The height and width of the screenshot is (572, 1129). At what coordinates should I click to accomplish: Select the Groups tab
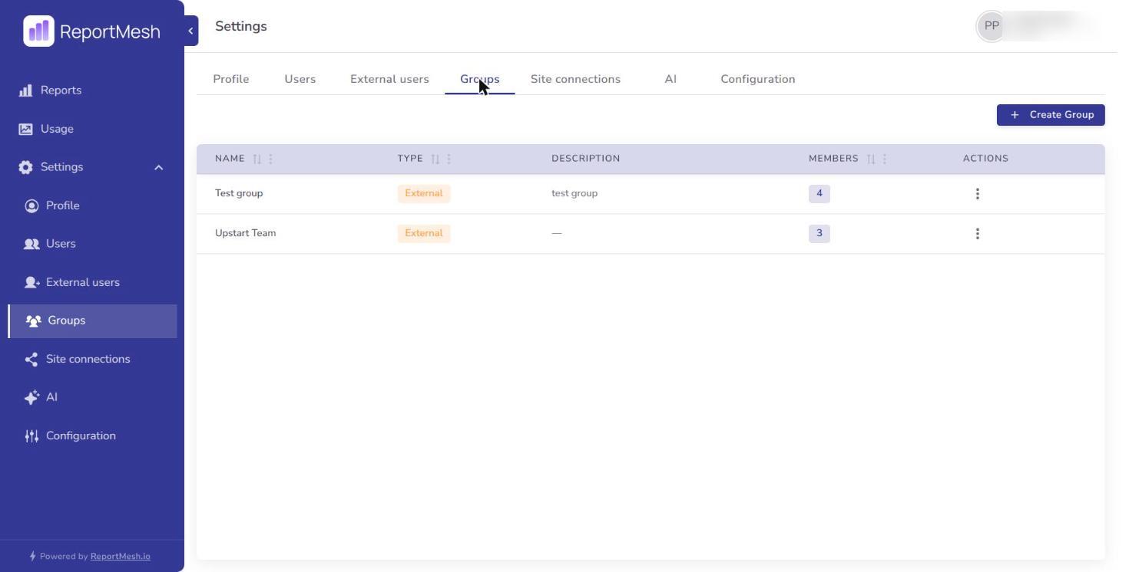tap(479, 79)
